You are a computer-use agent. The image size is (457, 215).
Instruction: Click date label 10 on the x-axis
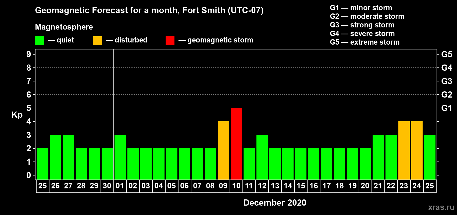[236, 186]
